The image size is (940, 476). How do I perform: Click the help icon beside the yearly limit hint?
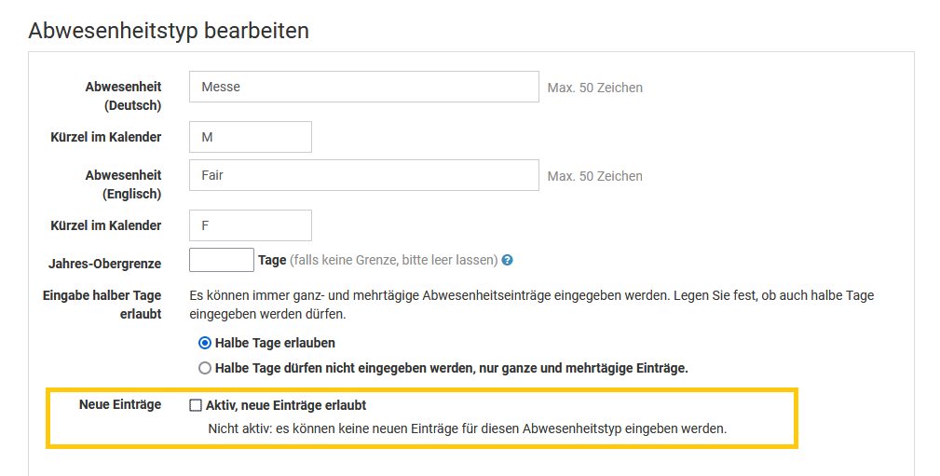pyautogui.click(x=508, y=261)
